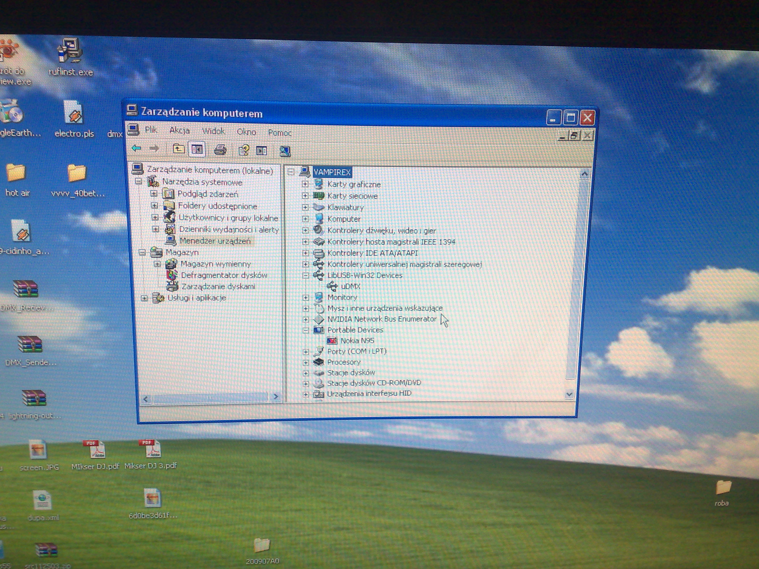
Task: Collapse LibUSB-Win32 Devices node
Action: click(x=305, y=275)
